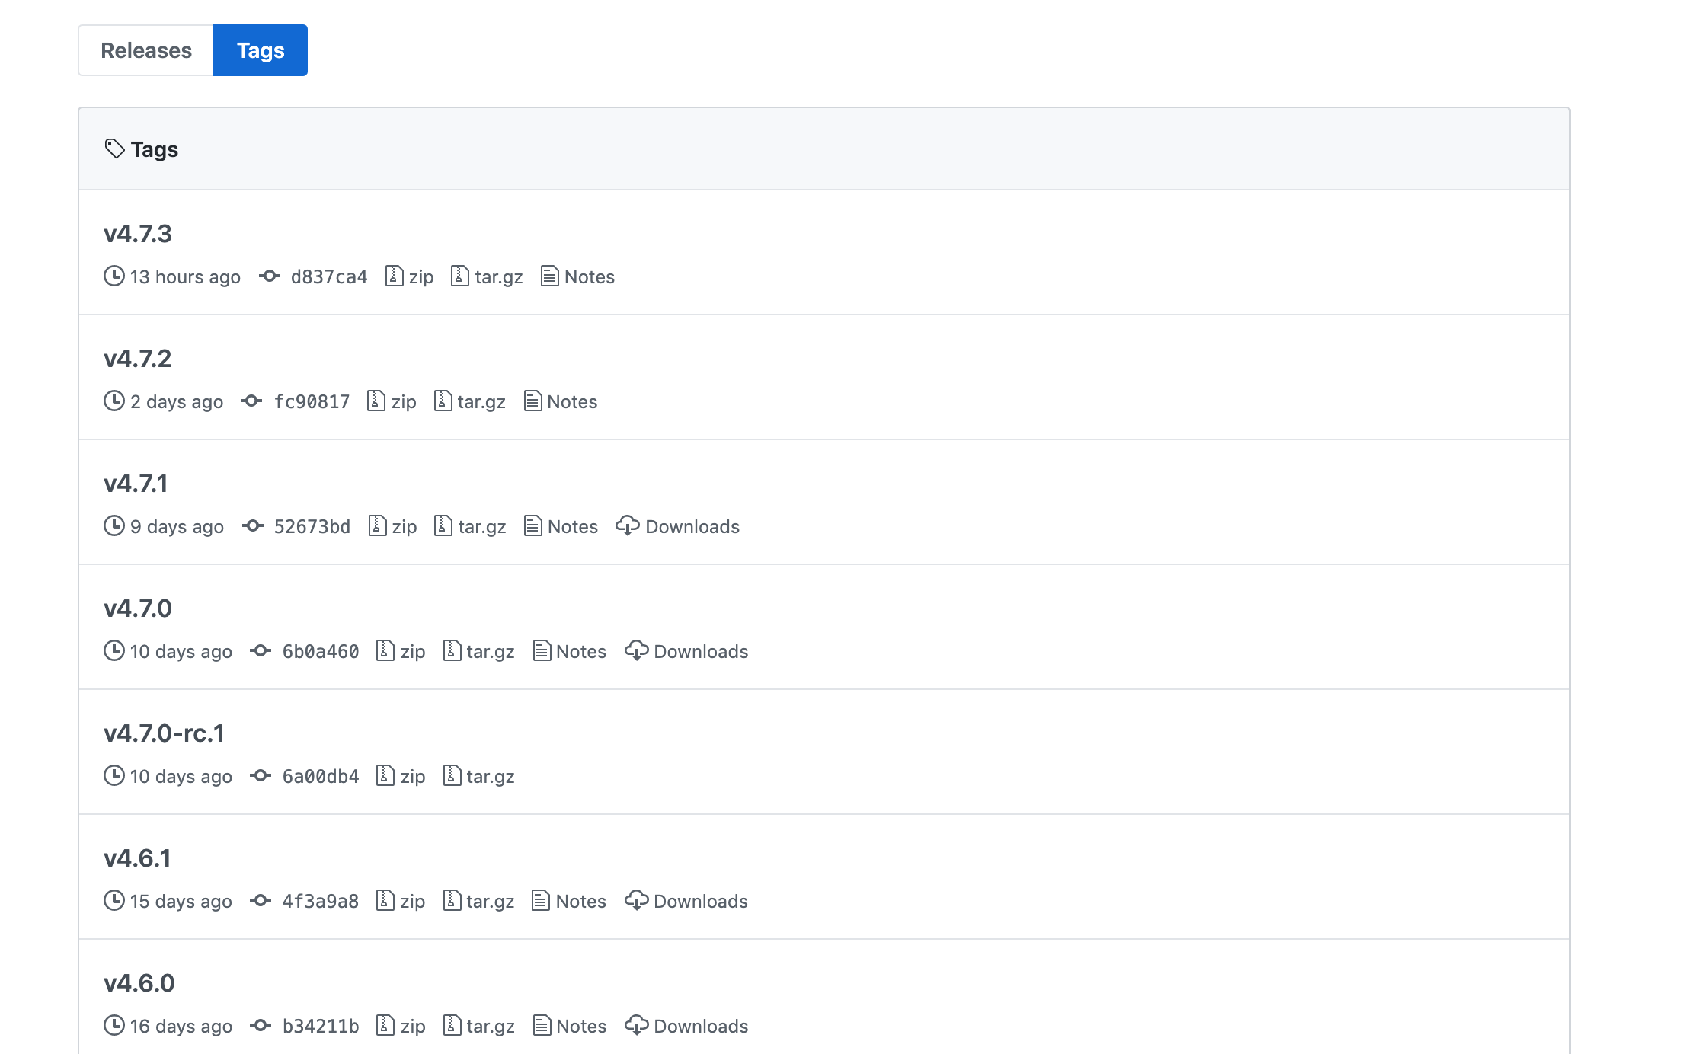This screenshot has height=1054, width=1682.
Task: Select the Tags tab
Action: (x=259, y=49)
